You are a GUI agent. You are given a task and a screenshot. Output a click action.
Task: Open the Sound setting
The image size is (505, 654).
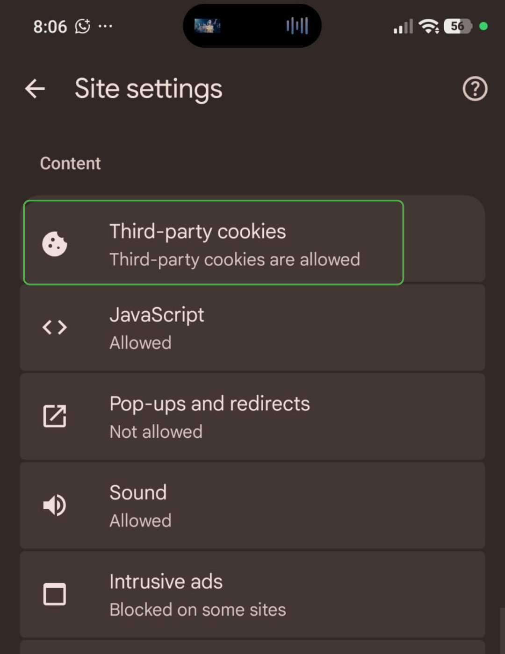[252, 505]
